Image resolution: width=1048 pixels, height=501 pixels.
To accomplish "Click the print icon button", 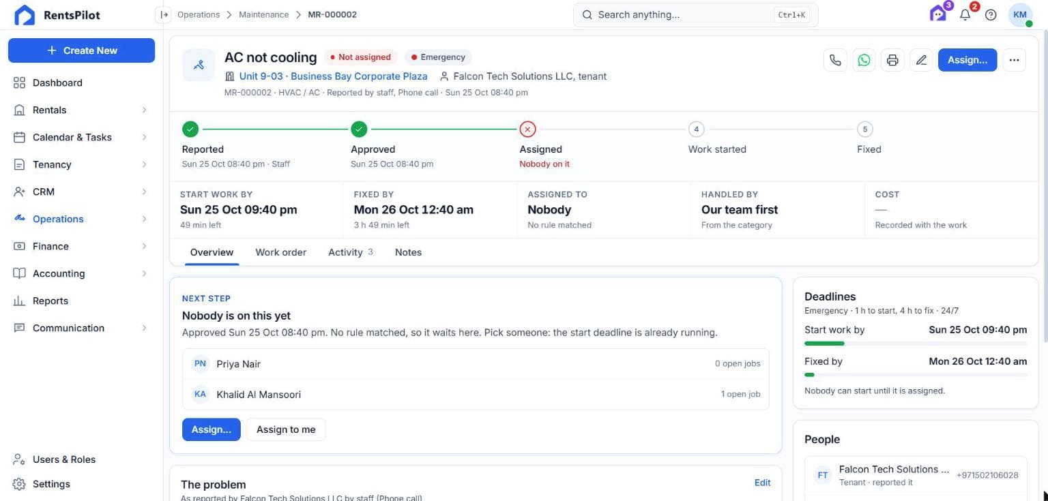I will click(x=892, y=60).
